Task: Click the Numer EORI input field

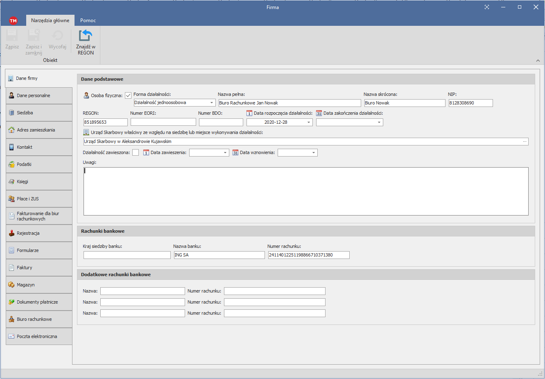Action: coord(163,122)
